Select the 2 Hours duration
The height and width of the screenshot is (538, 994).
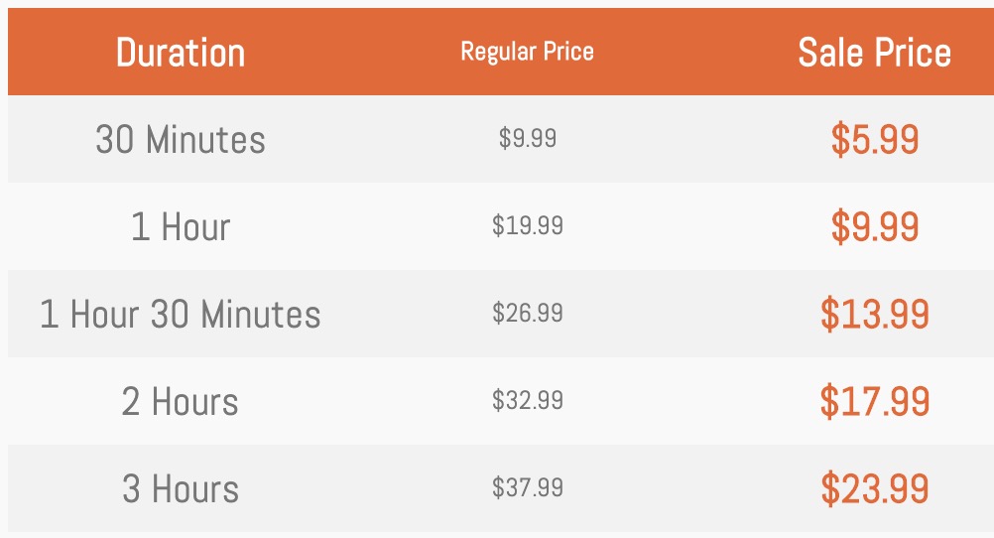pyautogui.click(x=180, y=402)
